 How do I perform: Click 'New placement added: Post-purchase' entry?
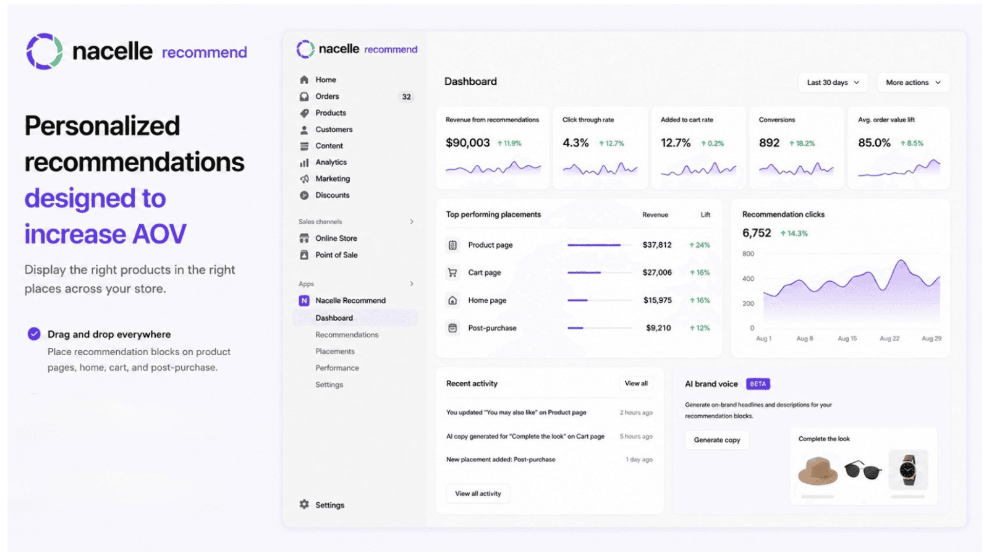(x=501, y=460)
